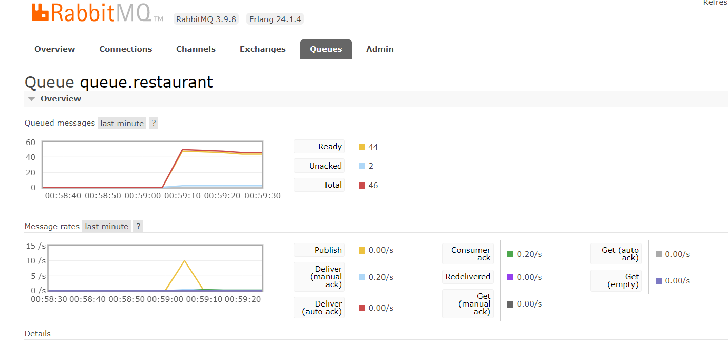Switch to the Connections tab
The image size is (728, 346).
[x=126, y=49]
